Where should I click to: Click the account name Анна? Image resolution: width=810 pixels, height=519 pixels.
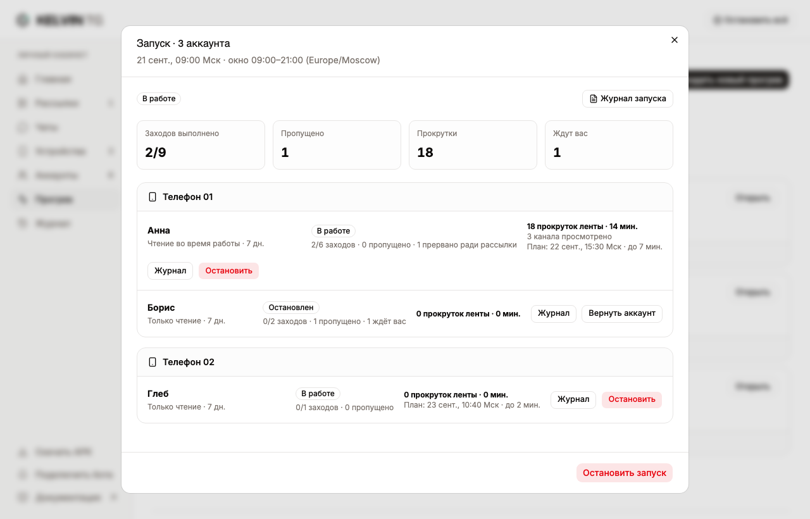(159, 230)
